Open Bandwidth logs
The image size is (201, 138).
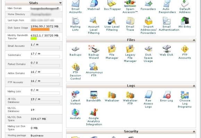click(x=94, y=96)
